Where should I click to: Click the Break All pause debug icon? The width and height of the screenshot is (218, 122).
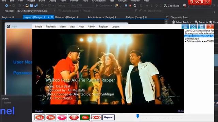[x=126, y=6]
